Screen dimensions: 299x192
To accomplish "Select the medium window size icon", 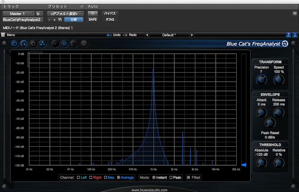I will [65, 44].
